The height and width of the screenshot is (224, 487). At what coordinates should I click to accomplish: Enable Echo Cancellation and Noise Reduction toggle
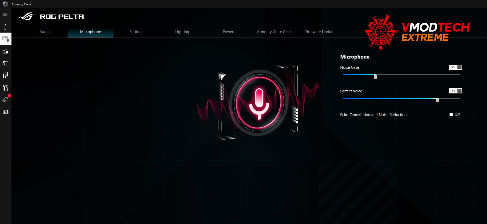coord(455,115)
